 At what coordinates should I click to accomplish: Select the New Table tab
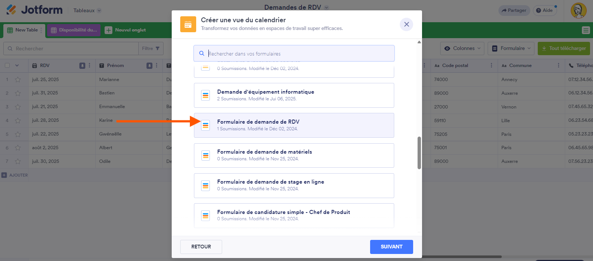click(23, 30)
